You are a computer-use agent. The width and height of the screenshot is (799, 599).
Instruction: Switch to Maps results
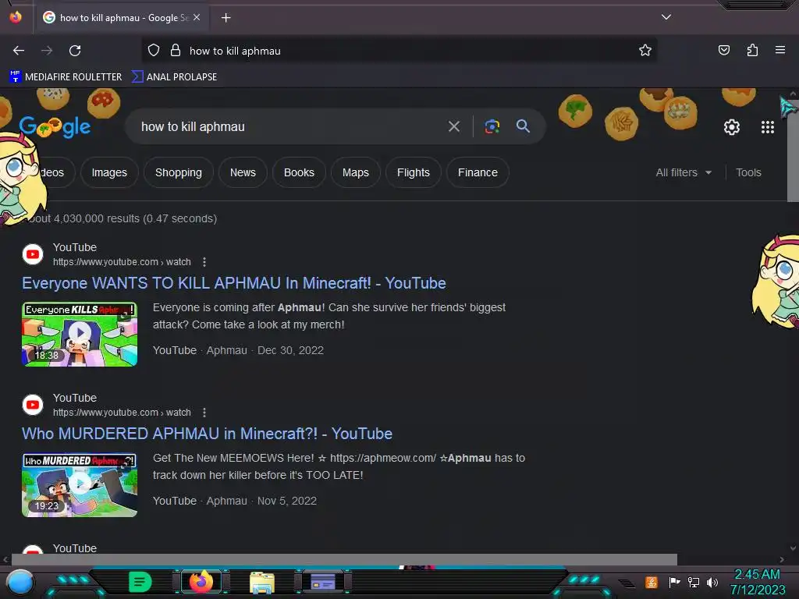click(355, 172)
